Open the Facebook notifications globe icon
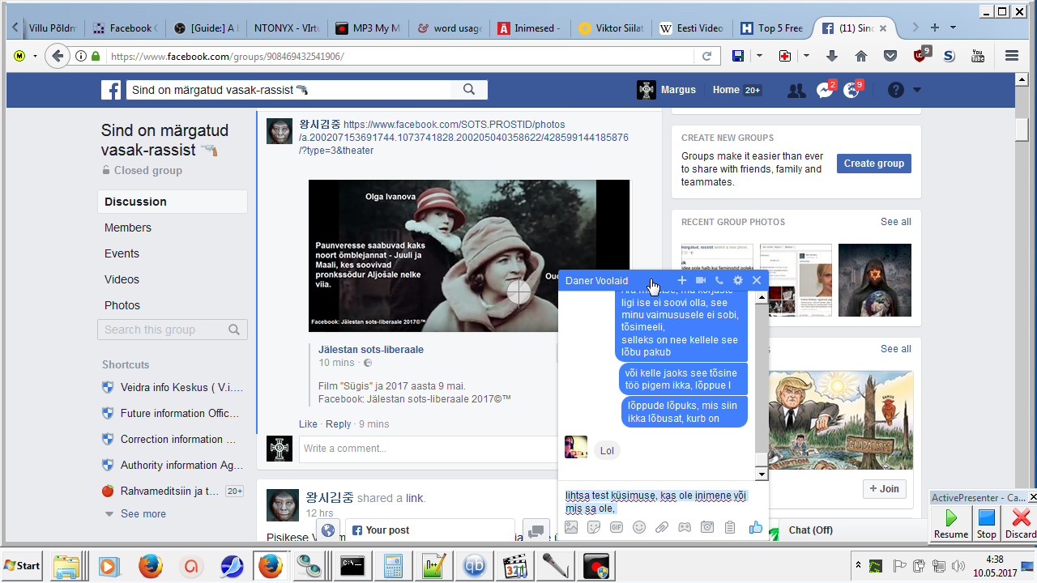This screenshot has height=583, width=1037. click(x=851, y=90)
